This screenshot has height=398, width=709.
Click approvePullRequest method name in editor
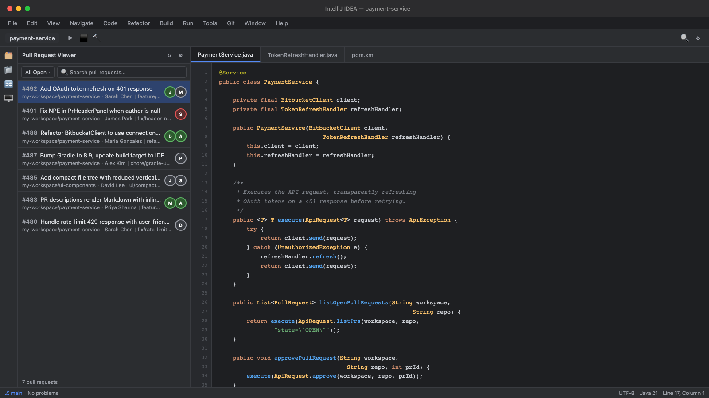305,358
